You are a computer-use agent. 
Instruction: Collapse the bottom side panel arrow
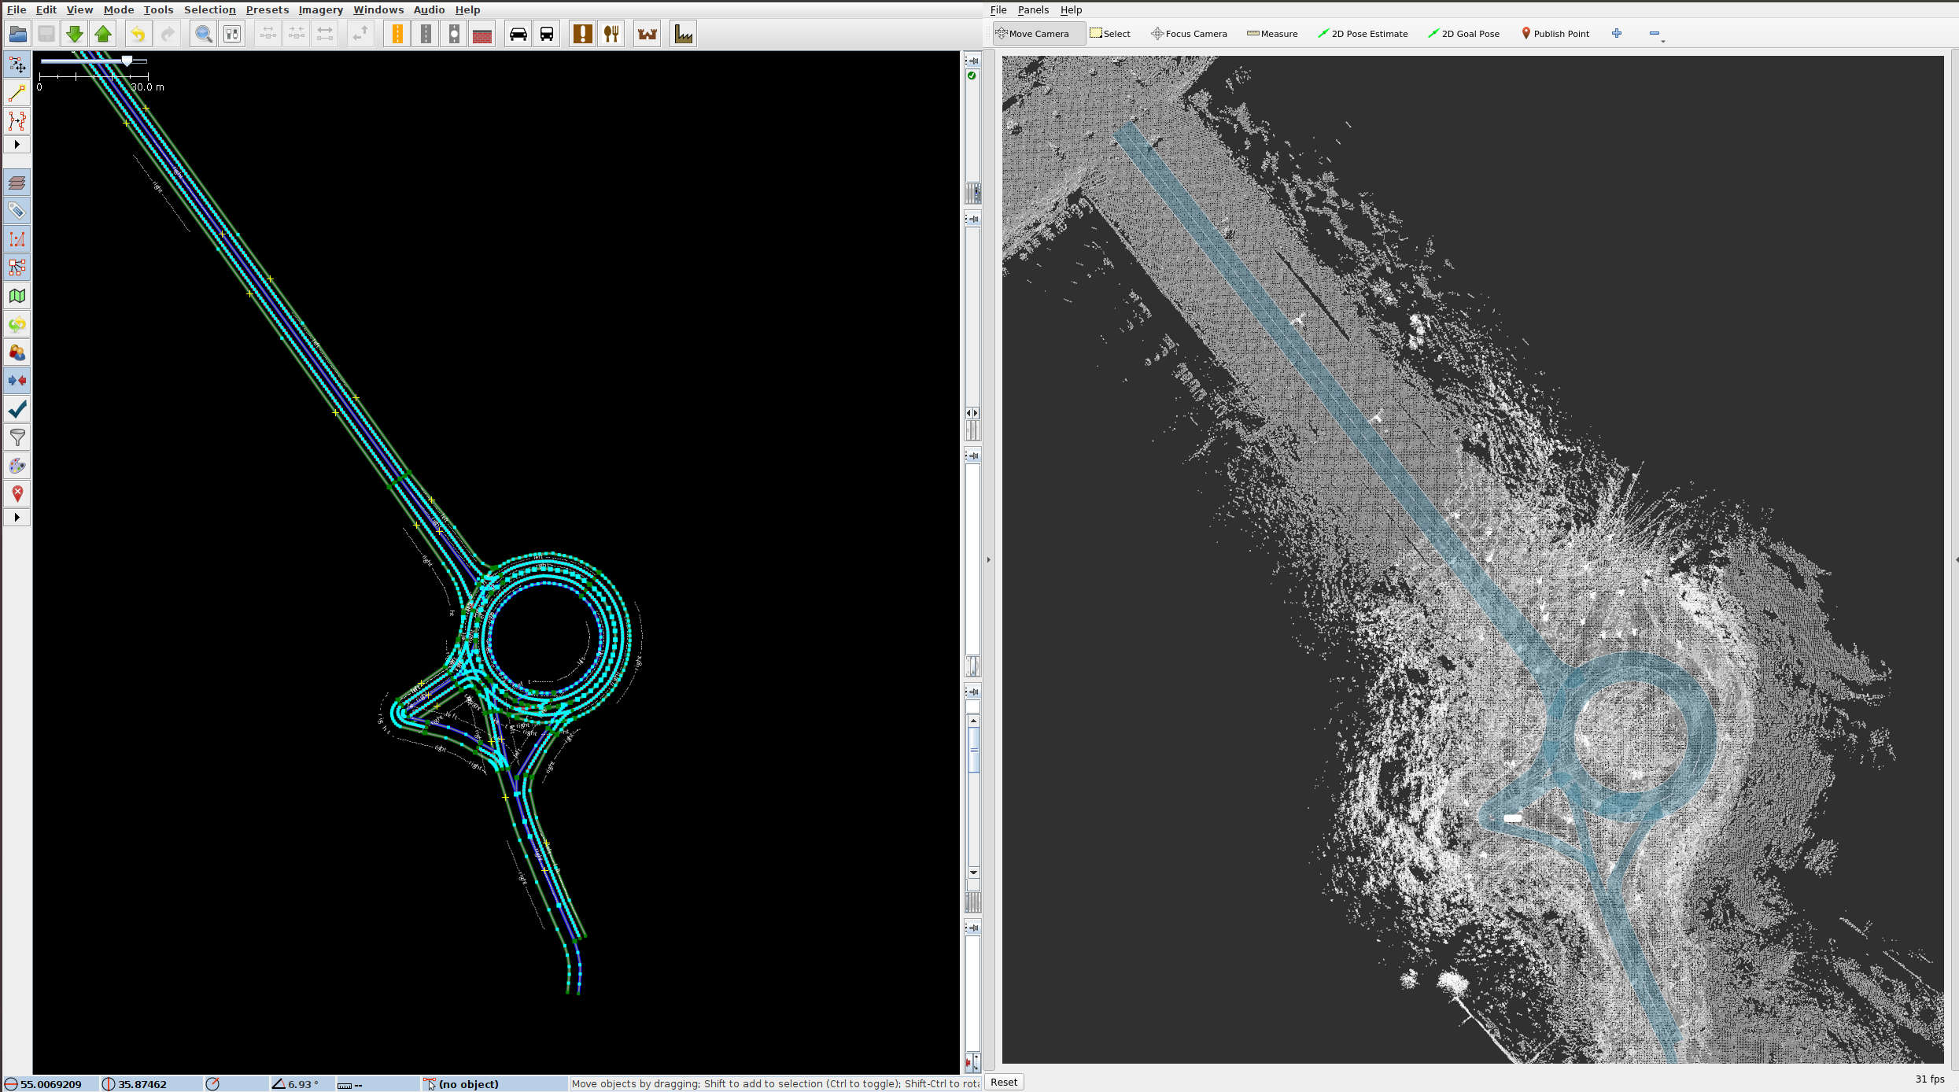point(973,928)
